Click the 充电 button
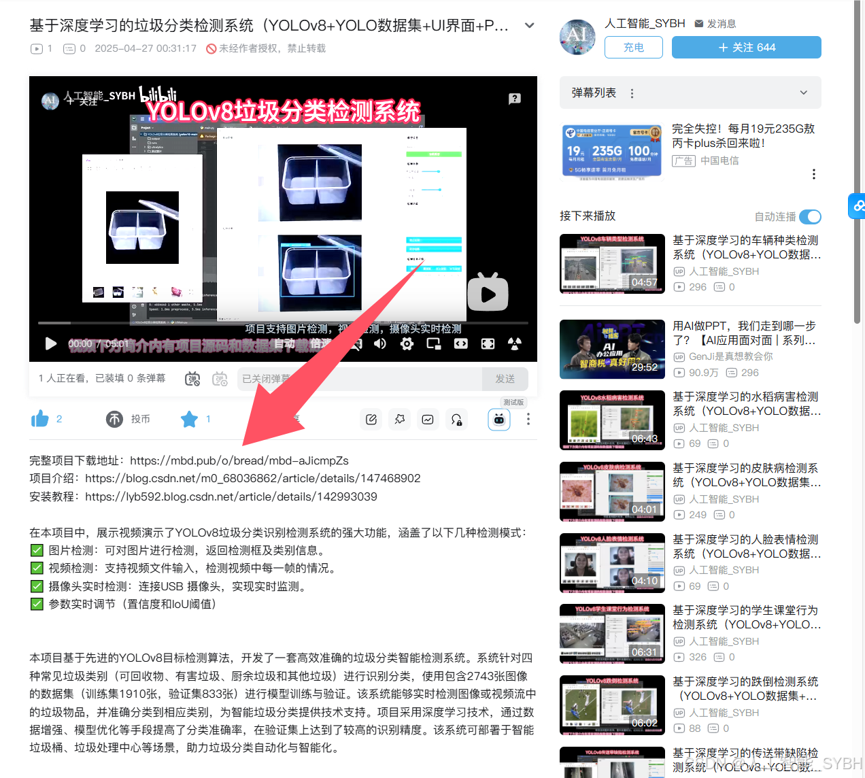 point(634,47)
